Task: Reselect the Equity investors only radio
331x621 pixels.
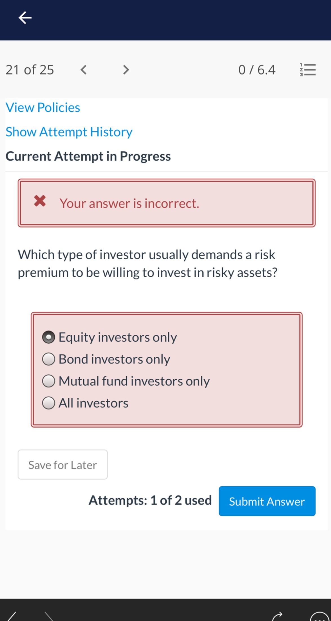Action: (48, 337)
